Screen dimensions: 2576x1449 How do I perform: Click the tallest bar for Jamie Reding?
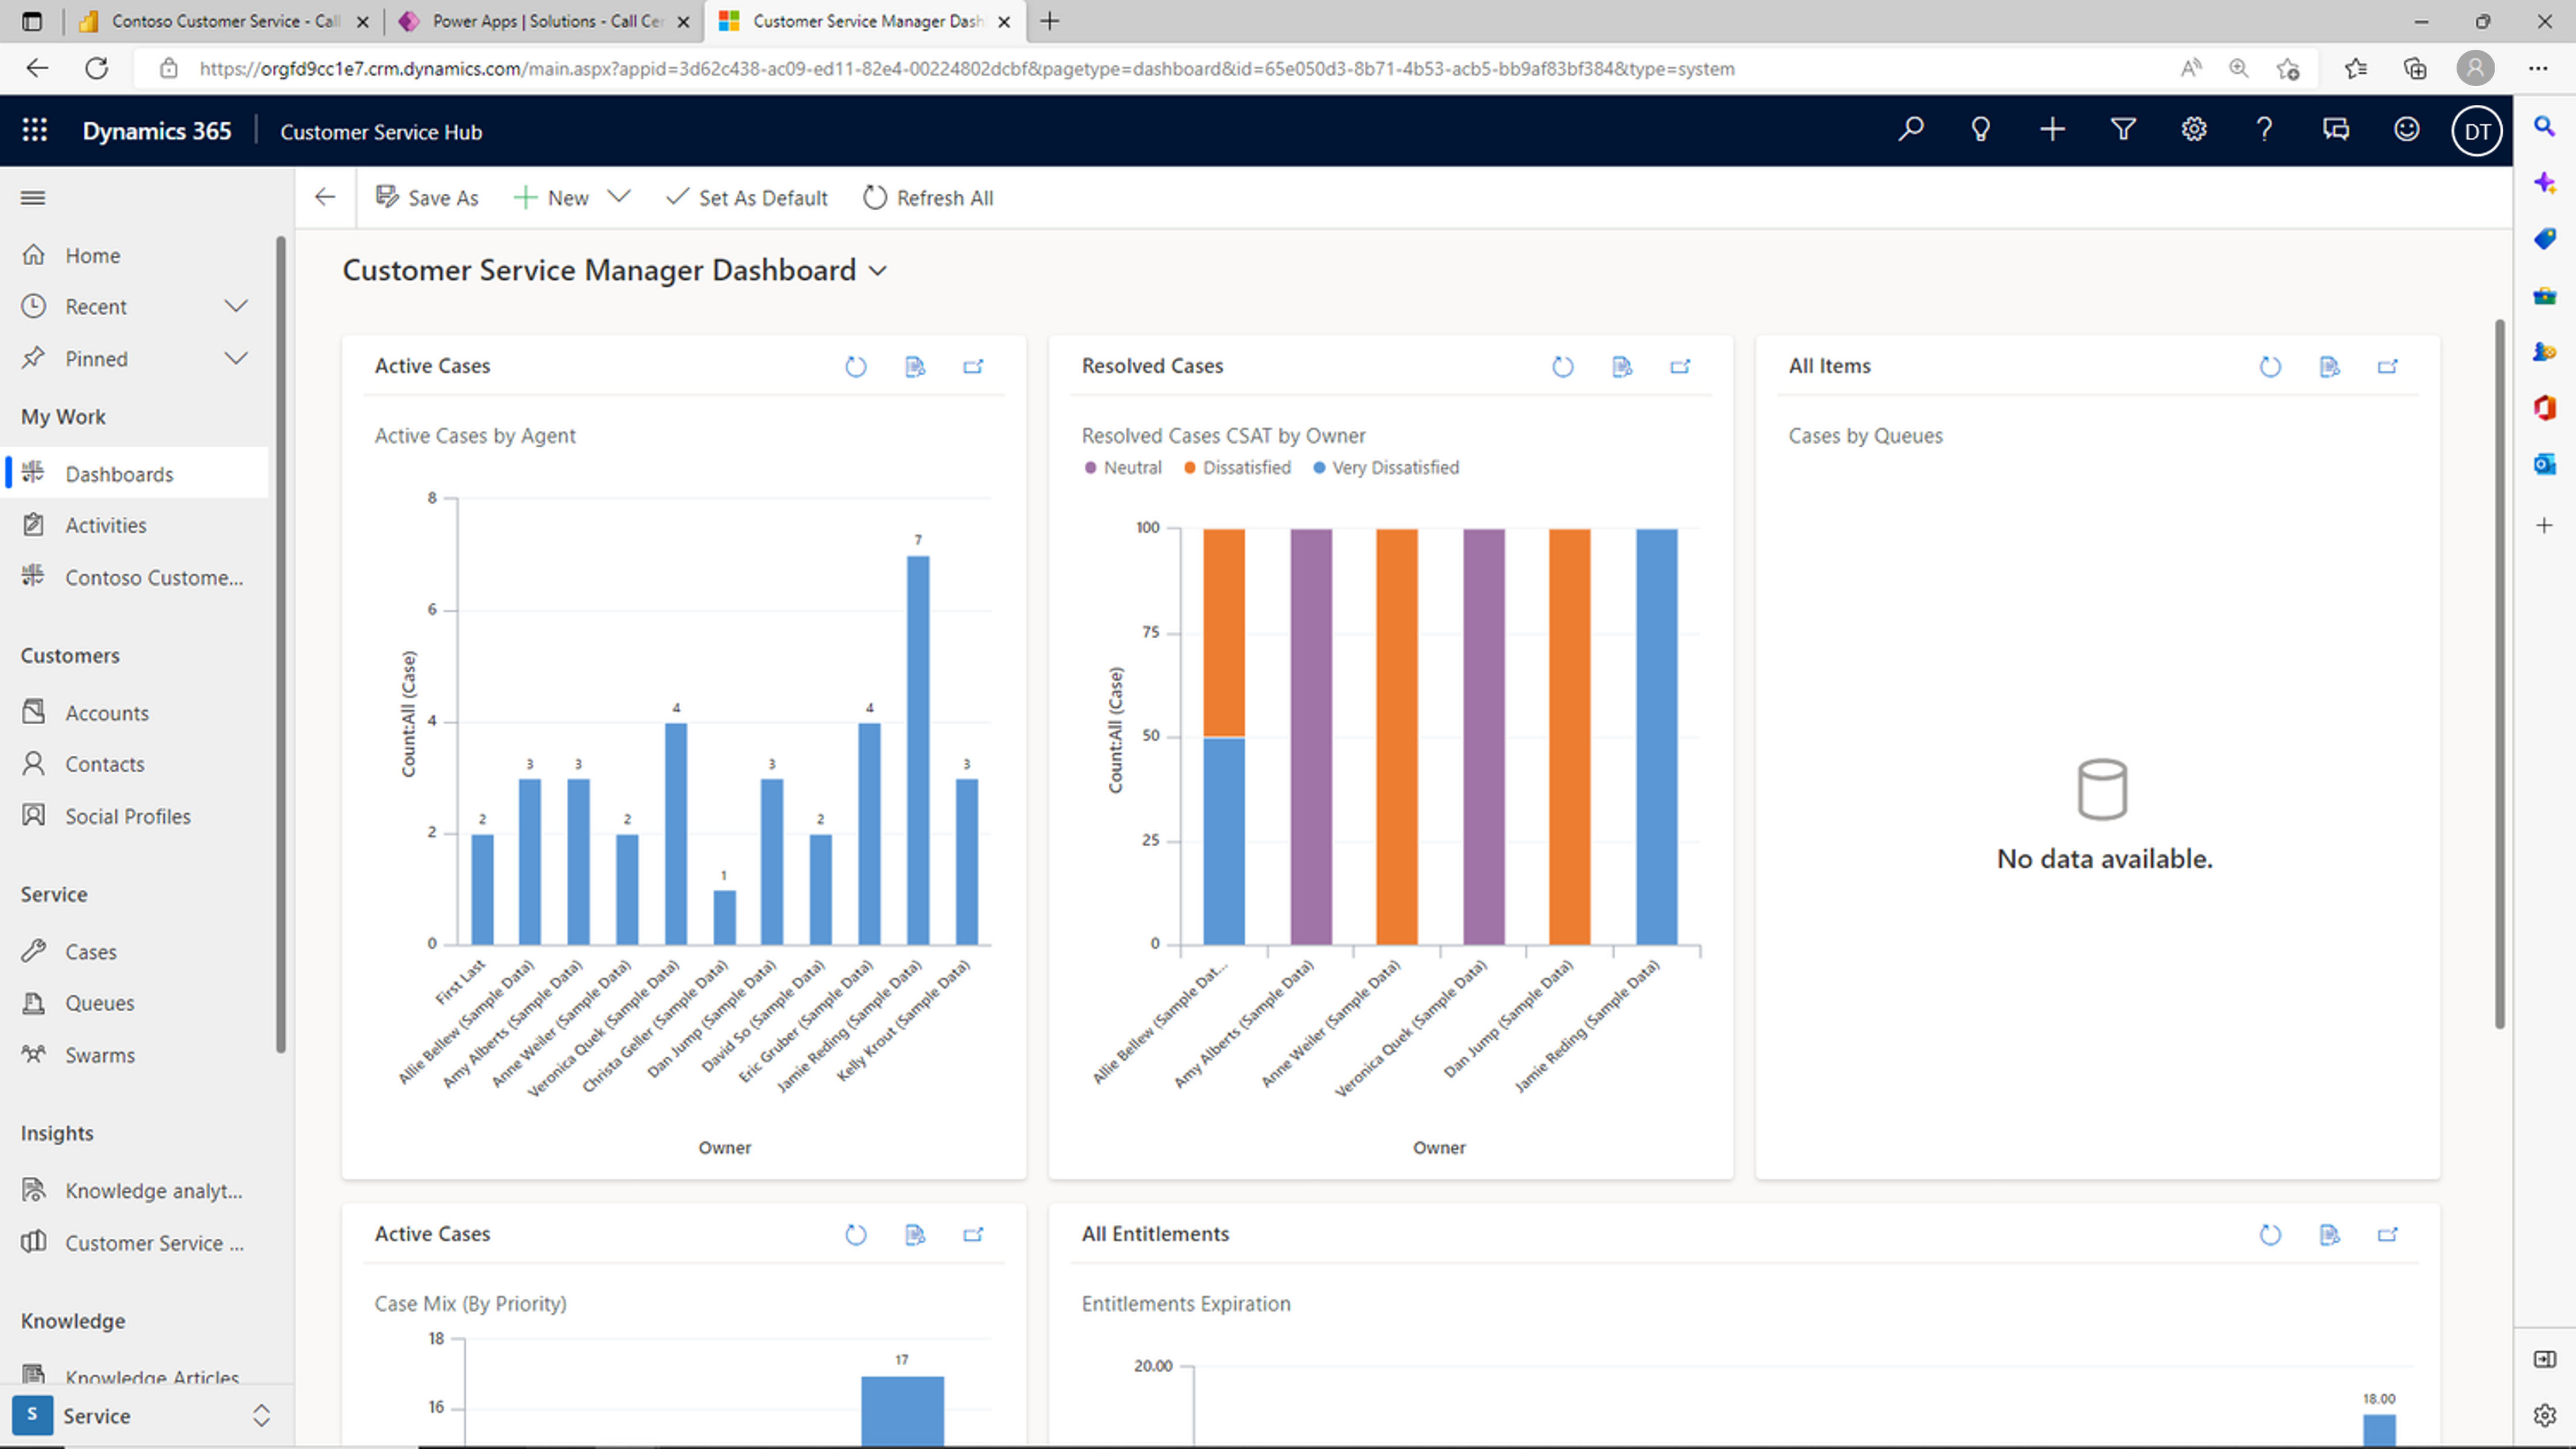(917, 749)
